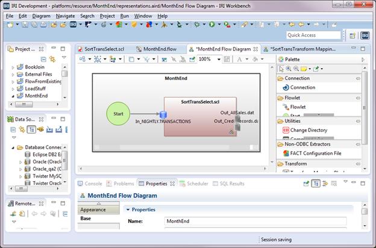Toggle Show Categories button in Properties toolbar
Viewport: 376px width, 248px height.
point(316,184)
